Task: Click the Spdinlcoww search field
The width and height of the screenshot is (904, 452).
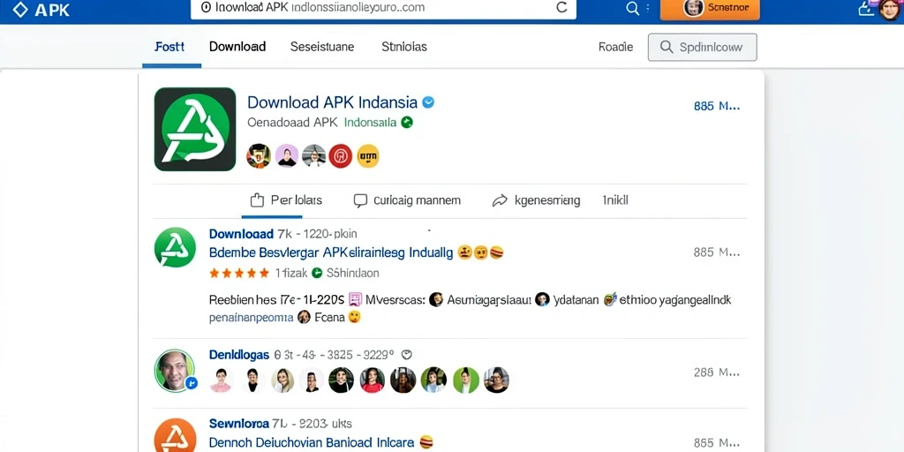Action: pos(702,48)
